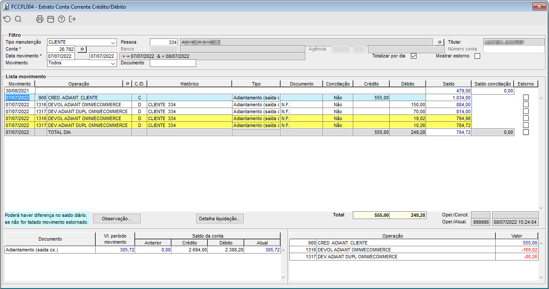Click the Crédito column header
The height and width of the screenshot is (289, 549).
tap(371, 83)
